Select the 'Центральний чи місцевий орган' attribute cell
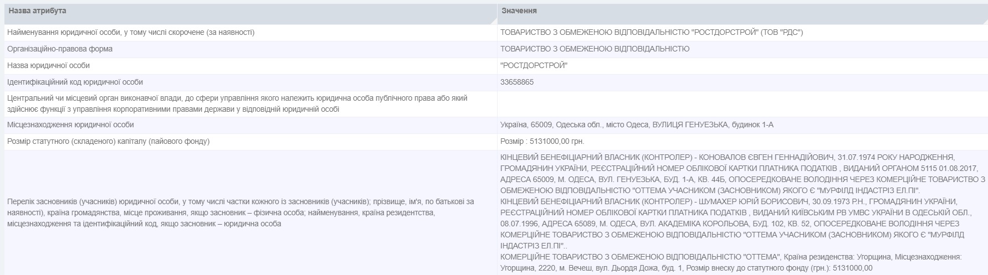 [x=250, y=104]
